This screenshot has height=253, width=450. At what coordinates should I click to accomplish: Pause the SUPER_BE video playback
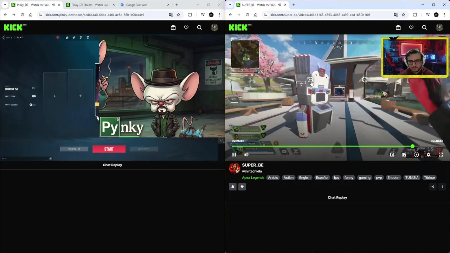[234, 155]
